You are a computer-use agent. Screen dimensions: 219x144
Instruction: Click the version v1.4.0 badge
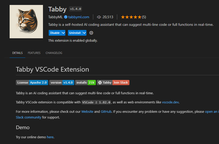pyautogui.click(x=62, y=83)
